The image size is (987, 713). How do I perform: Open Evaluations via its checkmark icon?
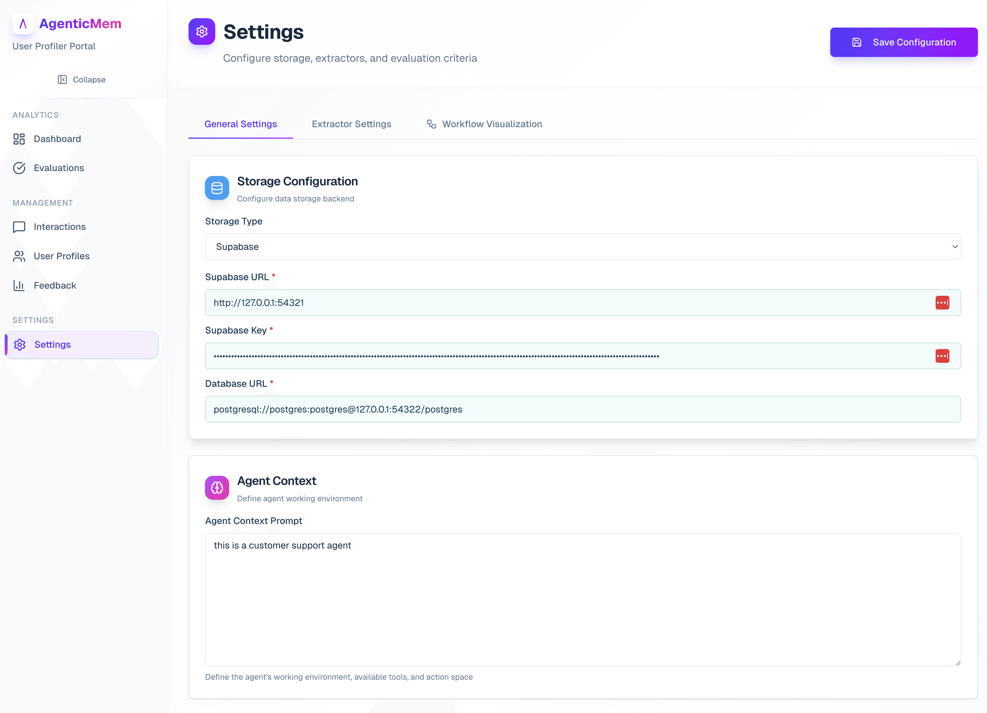(19, 168)
